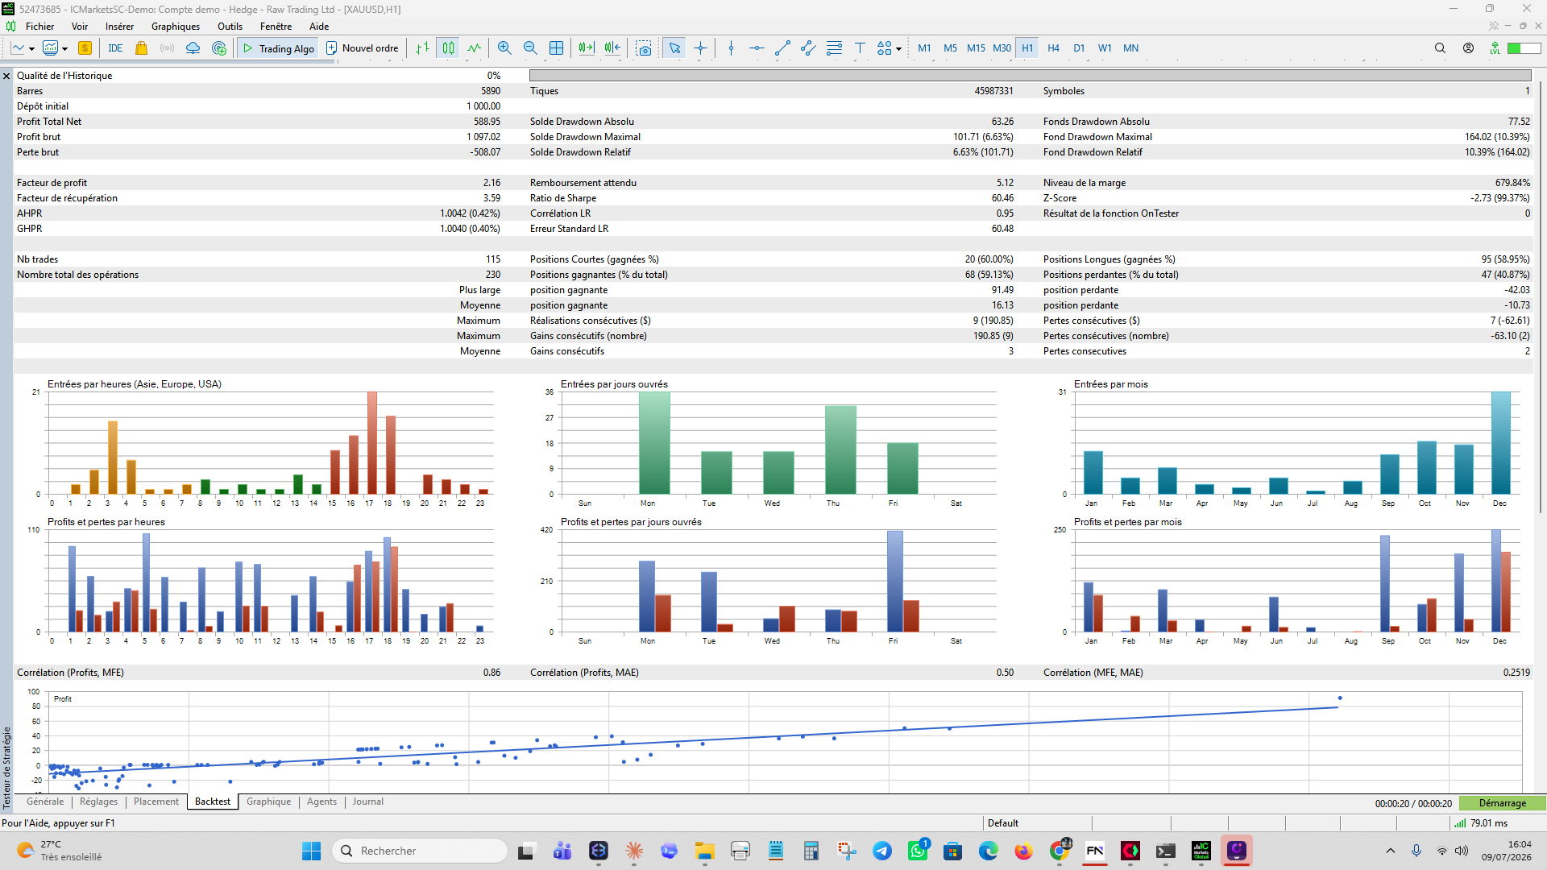Switch to the Graphique tab
The image size is (1547, 870).
point(268,802)
